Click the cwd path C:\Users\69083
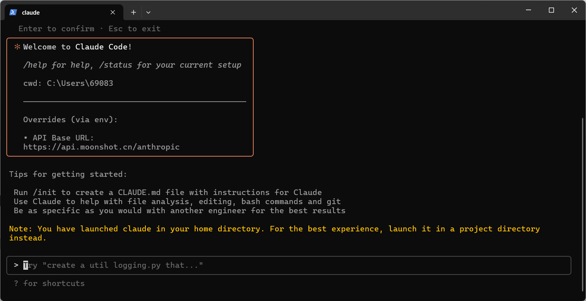The width and height of the screenshot is (586, 301). [79, 83]
